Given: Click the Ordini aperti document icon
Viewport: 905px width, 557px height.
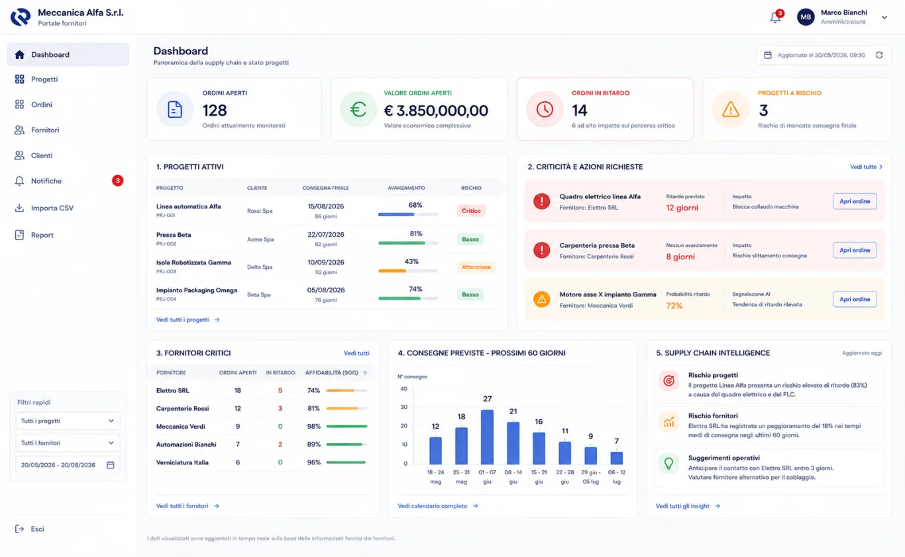Looking at the screenshot, I should [x=175, y=109].
